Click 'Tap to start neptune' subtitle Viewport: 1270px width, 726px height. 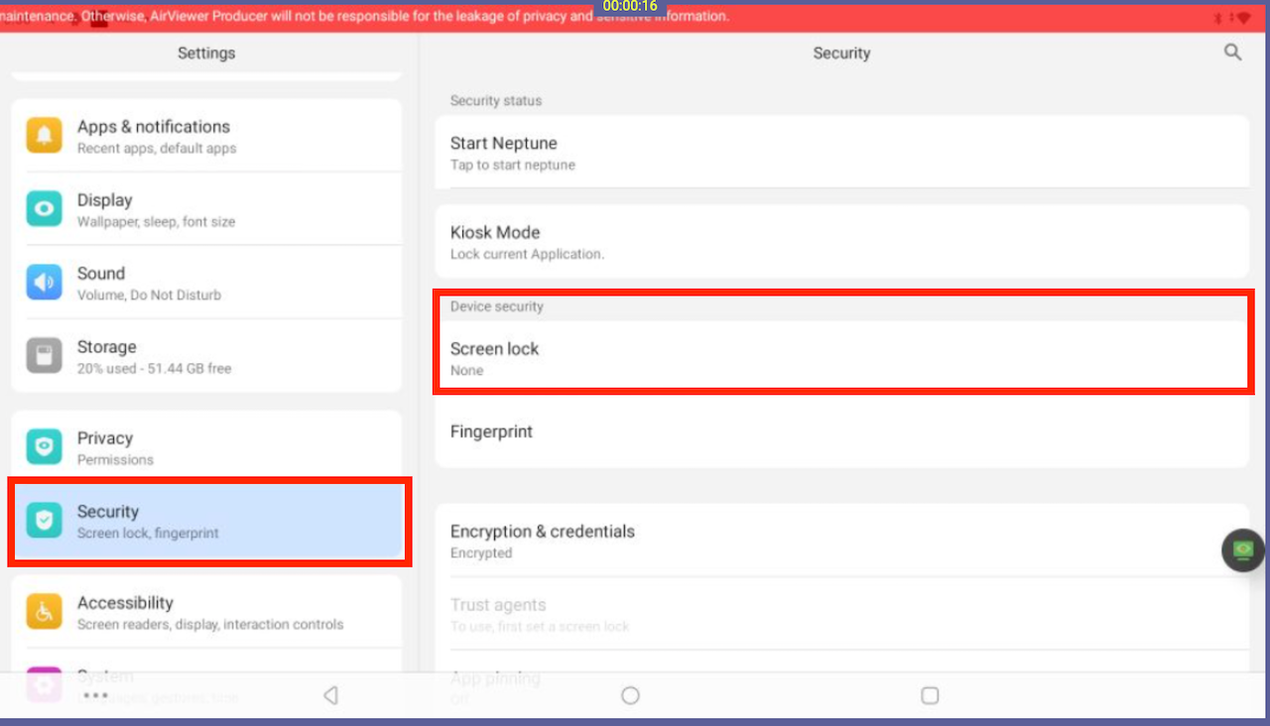coord(513,166)
